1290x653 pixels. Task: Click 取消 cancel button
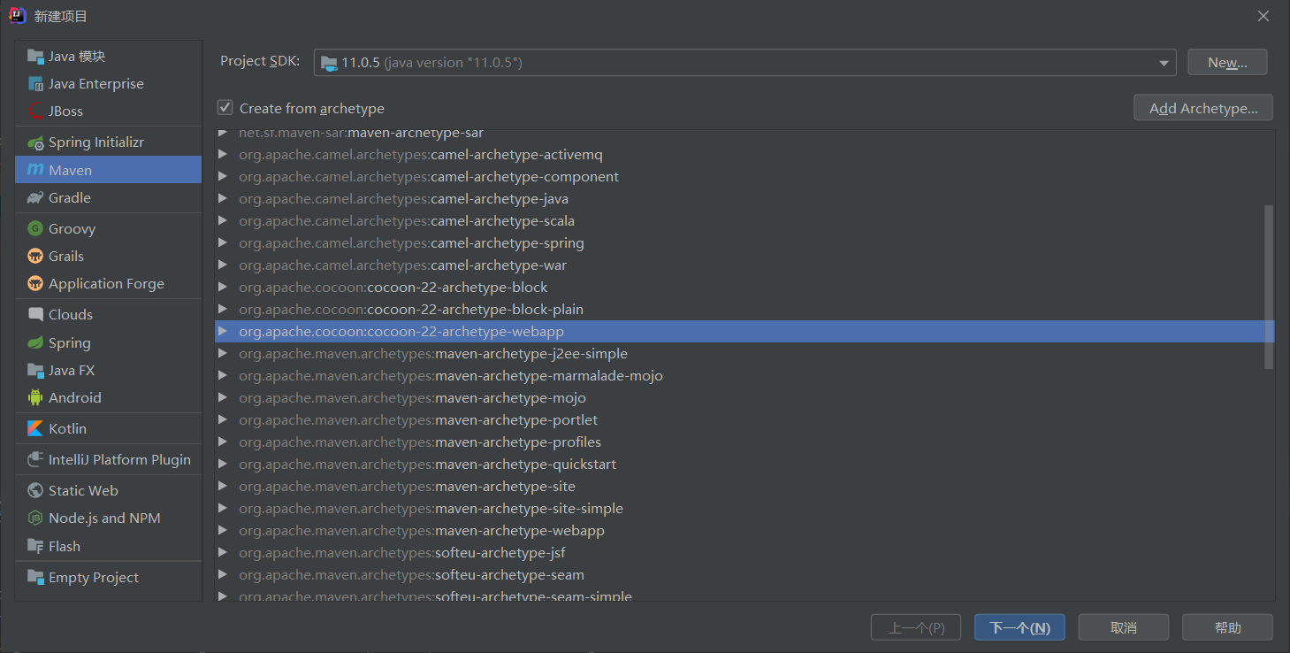tap(1123, 627)
